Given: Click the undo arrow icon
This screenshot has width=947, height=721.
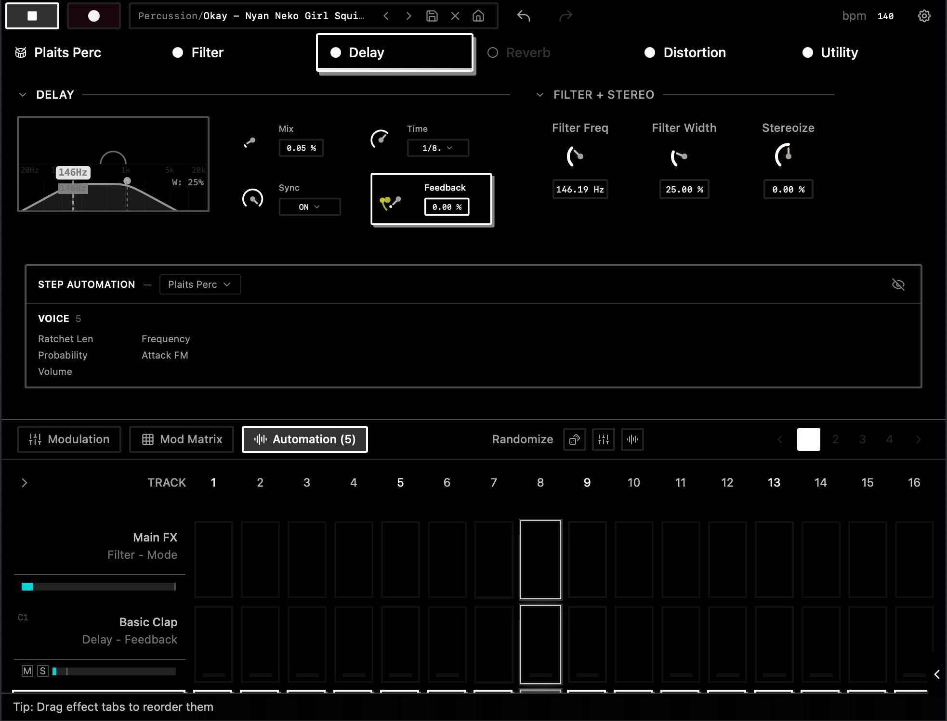Looking at the screenshot, I should (x=524, y=16).
